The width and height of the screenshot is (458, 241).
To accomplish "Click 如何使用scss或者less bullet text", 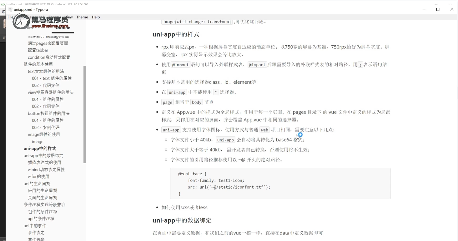I will pyautogui.click(x=184, y=208).
